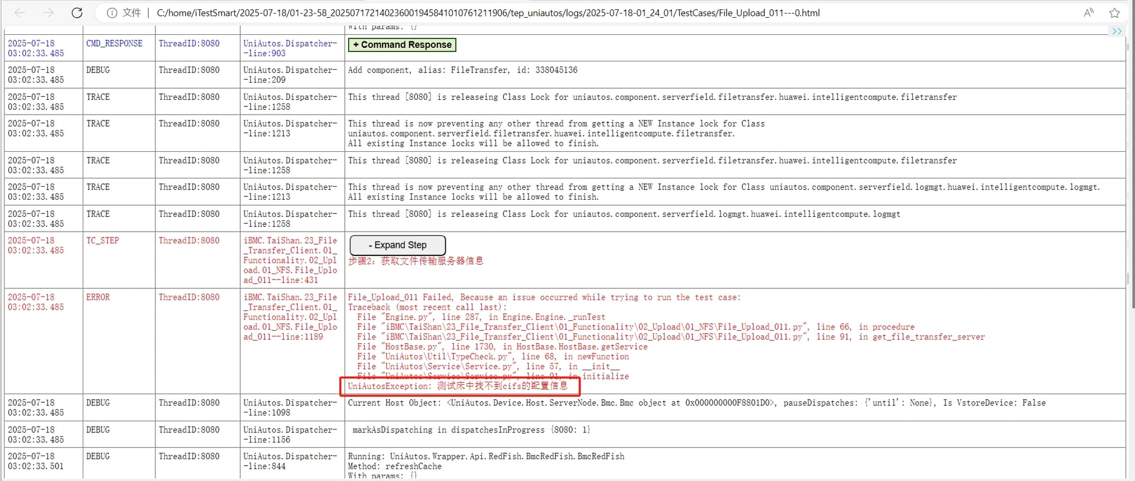Click the File_Upload_011--line:1189 source cell

tap(290, 317)
